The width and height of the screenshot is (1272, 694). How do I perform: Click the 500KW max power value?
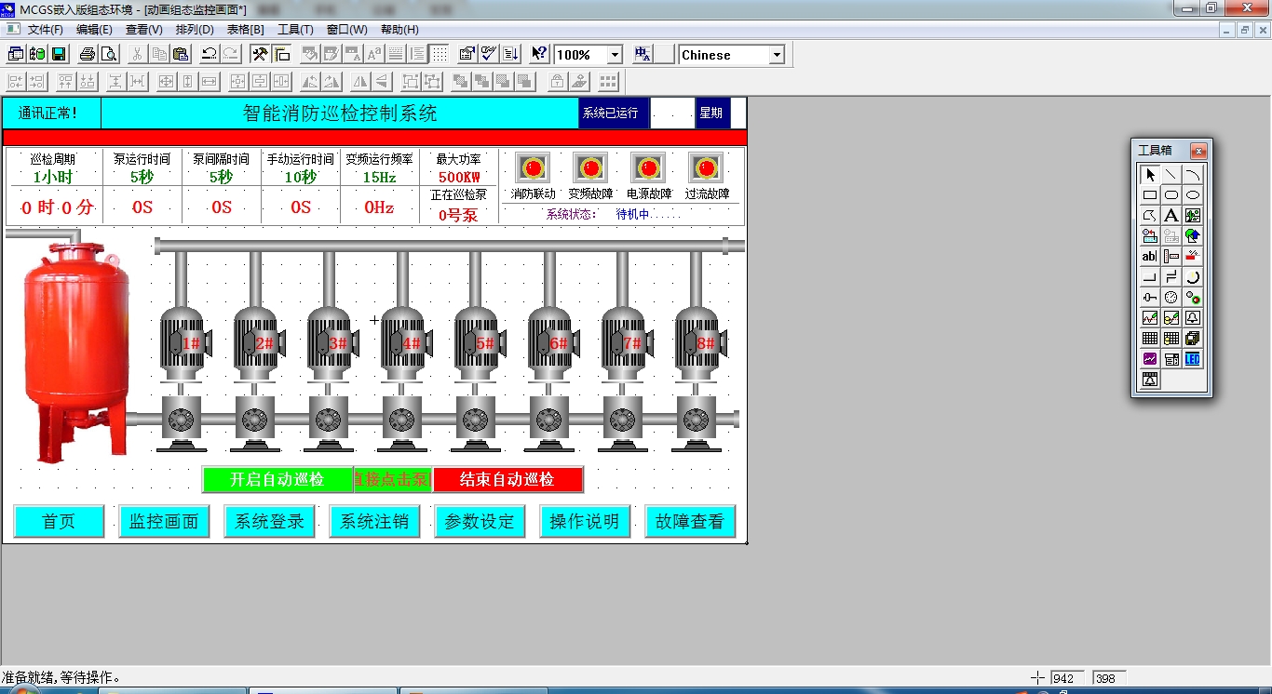459,177
